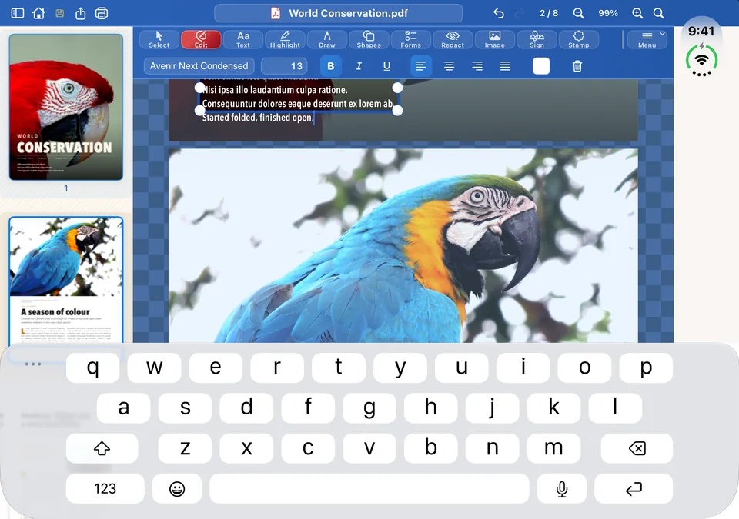
Task: Pick the Highlight tool
Action: tap(285, 39)
